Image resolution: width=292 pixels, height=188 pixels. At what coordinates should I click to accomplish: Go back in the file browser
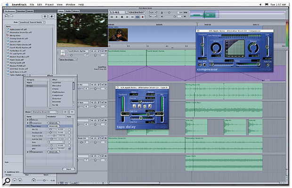click(x=7, y=16)
